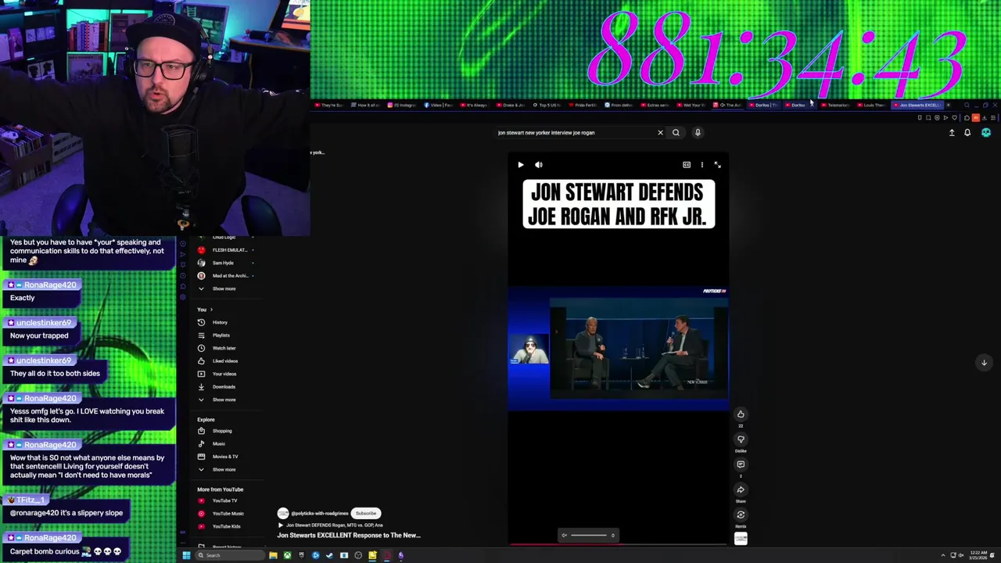Screen dimensions: 1001x563
Task: Enter fullscreen on the Short player
Action: tap(717, 165)
